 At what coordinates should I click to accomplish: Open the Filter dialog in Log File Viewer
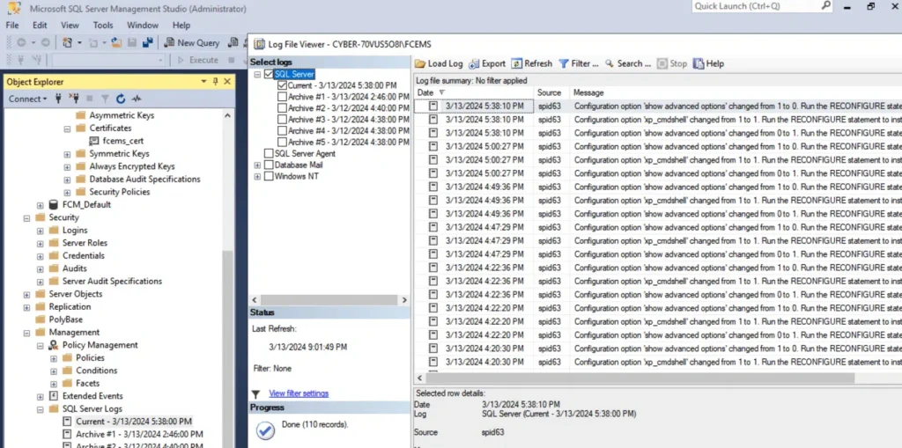click(x=579, y=64)
